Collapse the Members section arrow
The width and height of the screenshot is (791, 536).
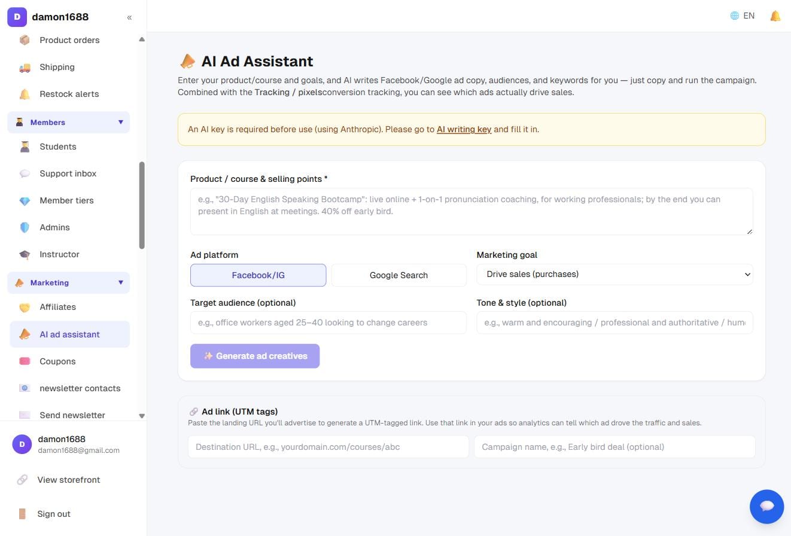click(120, 122)
